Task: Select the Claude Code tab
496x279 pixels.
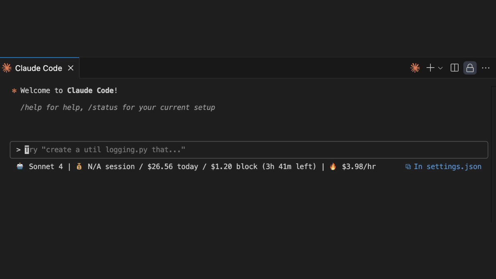Action: 38,68
